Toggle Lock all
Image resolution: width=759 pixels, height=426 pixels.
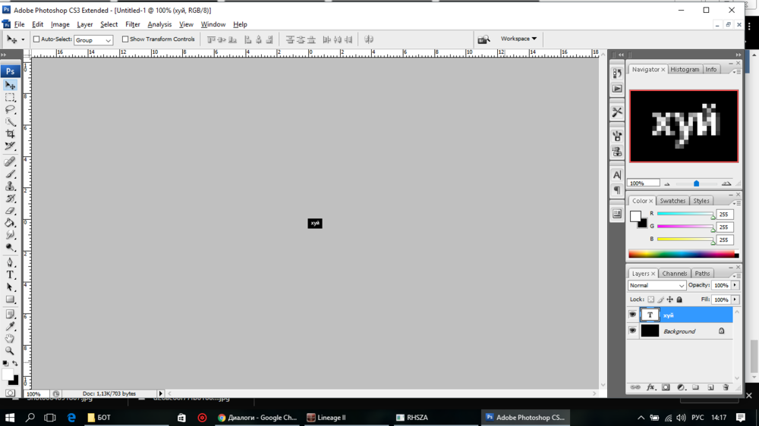pyautogui.click(x=679, y=300)
